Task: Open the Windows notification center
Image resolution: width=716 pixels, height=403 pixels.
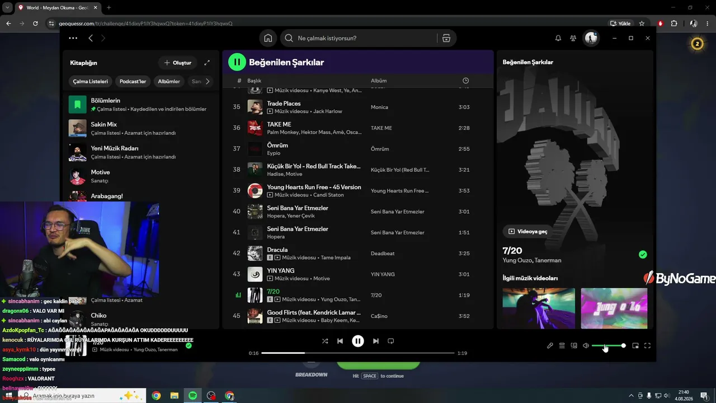Action: pos(704,396)
